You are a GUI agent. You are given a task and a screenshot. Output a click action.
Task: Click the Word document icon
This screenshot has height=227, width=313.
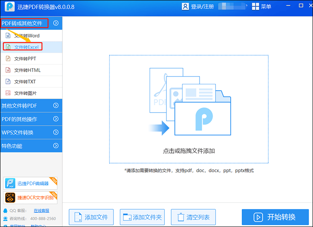(8, 36)
